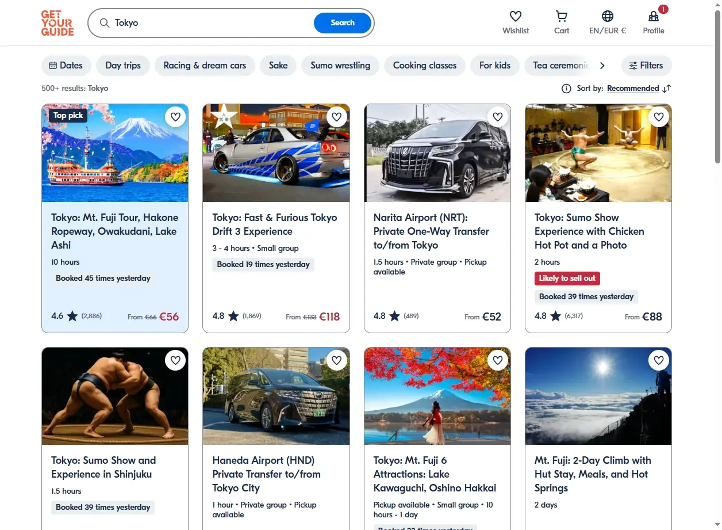Select the Tea ceremonies chip
Image resolution: width=722 pixels, height=530 pixels.
[558, 66]
